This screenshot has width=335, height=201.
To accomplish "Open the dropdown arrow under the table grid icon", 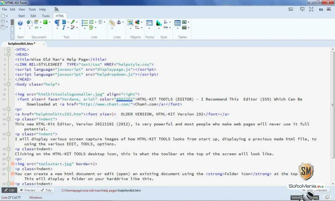I will (177, 28).
